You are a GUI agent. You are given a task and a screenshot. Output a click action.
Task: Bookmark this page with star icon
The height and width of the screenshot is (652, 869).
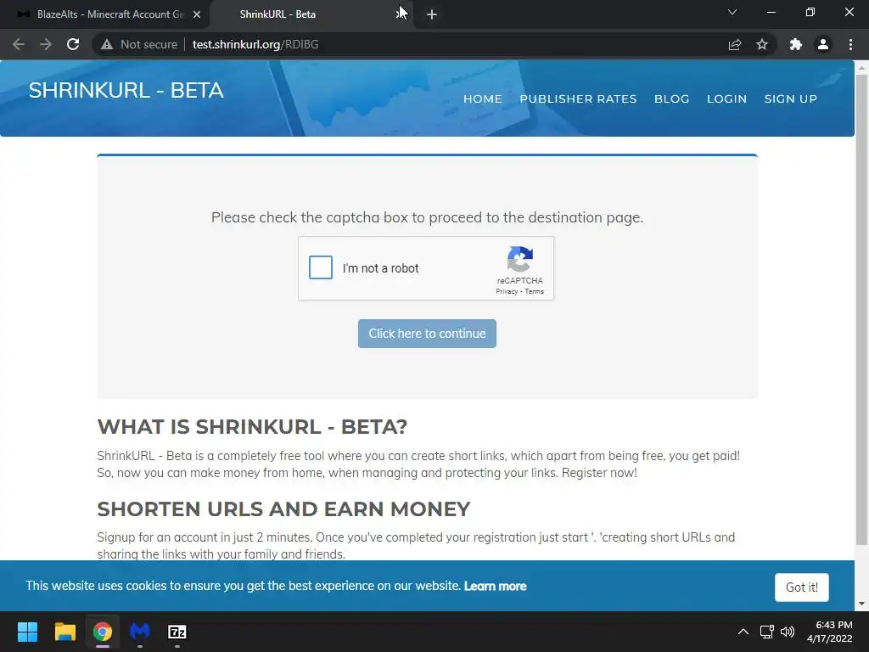point(762,44)
